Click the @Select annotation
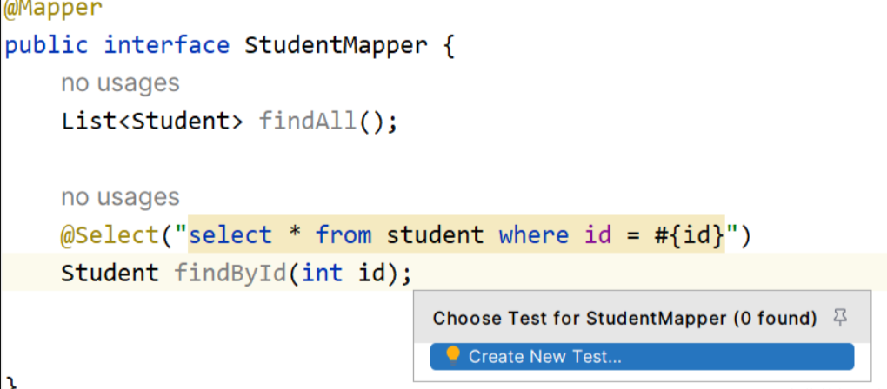Image resolution: width=887 pixels, height=389 pixels. (111, 234)
